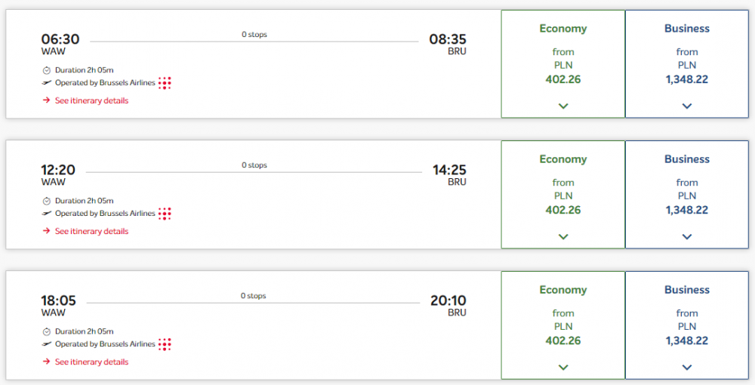The width and height of the screenshot is (755, 385).
Task: Click red arrow beside 12:20 itinerary details
Action: pos(46,231)
